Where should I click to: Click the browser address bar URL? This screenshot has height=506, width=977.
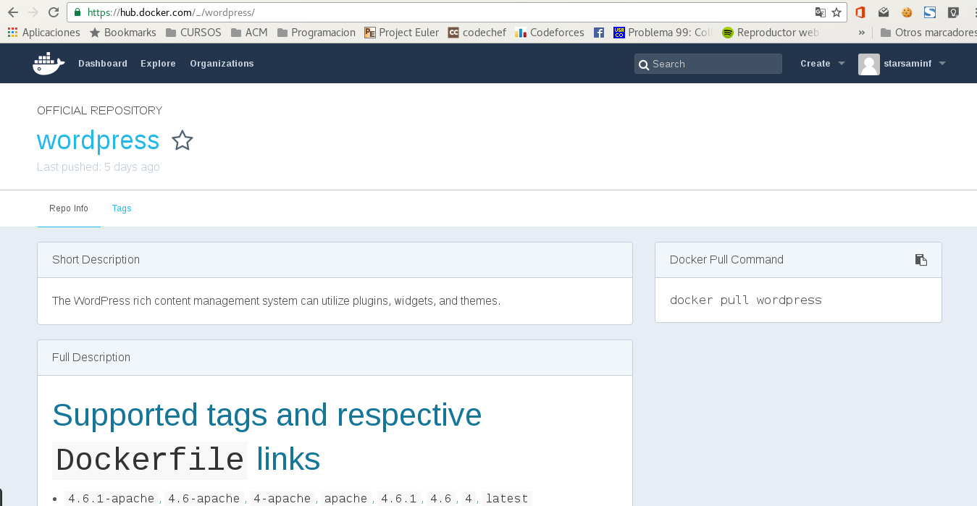(170, 12)
